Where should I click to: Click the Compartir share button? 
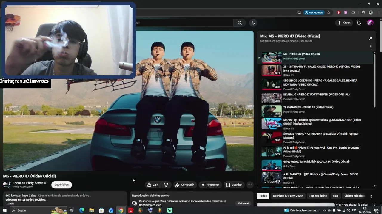185,185
